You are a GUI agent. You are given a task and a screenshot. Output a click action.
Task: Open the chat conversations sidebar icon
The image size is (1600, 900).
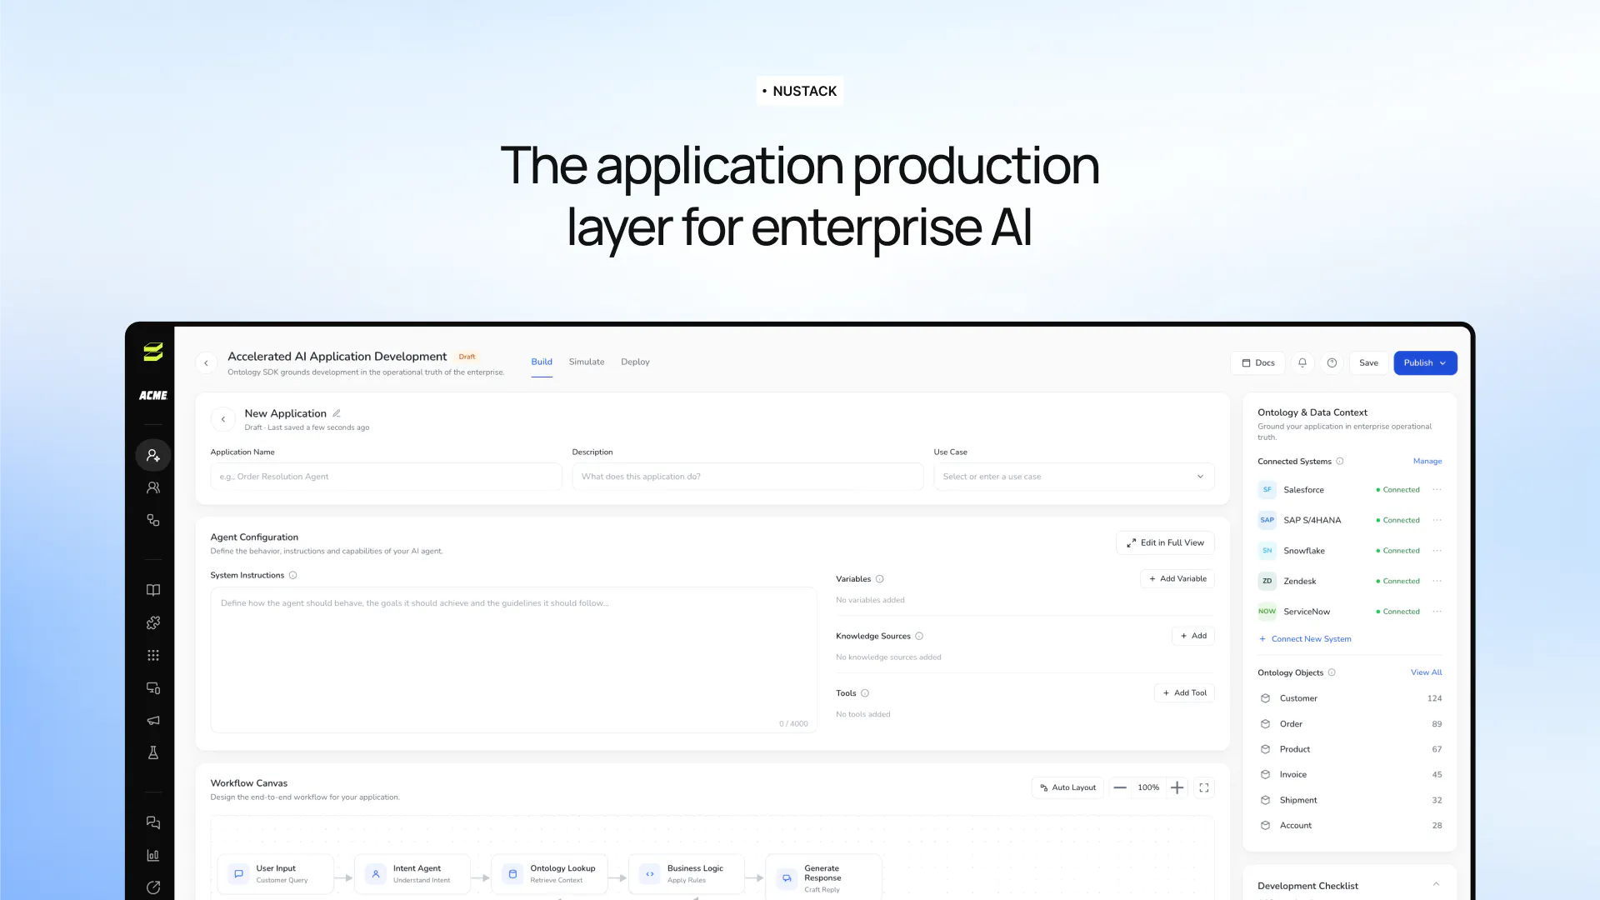(153, 822)
